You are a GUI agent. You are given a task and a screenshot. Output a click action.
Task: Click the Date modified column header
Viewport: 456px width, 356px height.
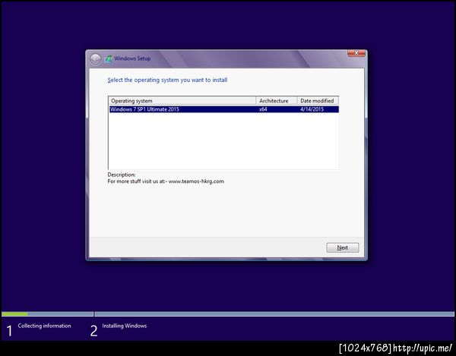point(318,101)
